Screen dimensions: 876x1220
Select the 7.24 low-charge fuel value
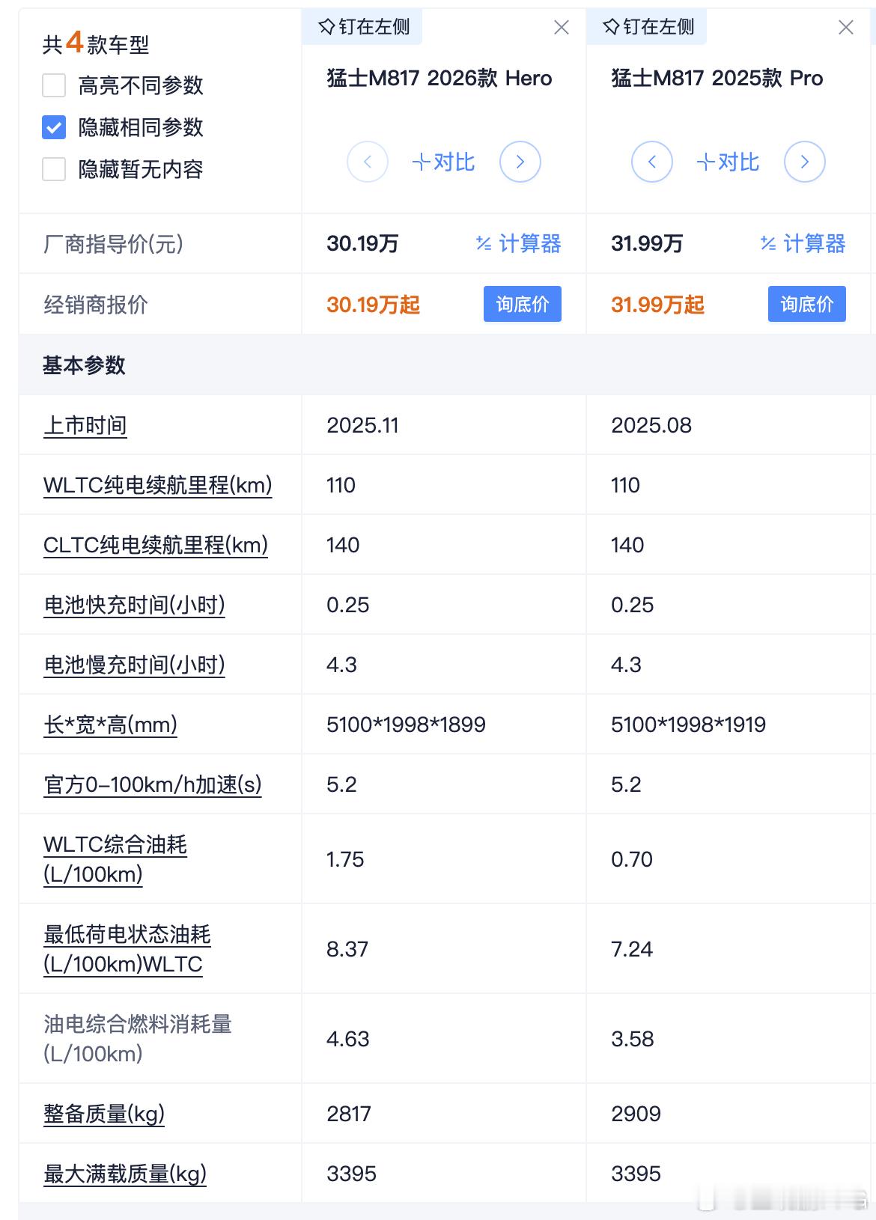point(632,949)
